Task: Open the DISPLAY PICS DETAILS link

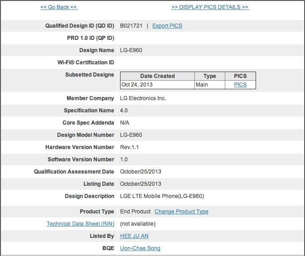Action: pyautogui.click(x=210, y=7)
